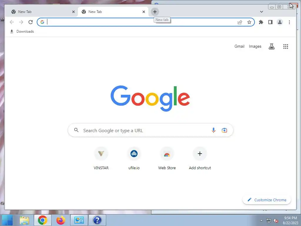The width and height of the screenshot is (301, 226).
Task: Launch Firefox from taskbar
Action: [x=61, y=220]
